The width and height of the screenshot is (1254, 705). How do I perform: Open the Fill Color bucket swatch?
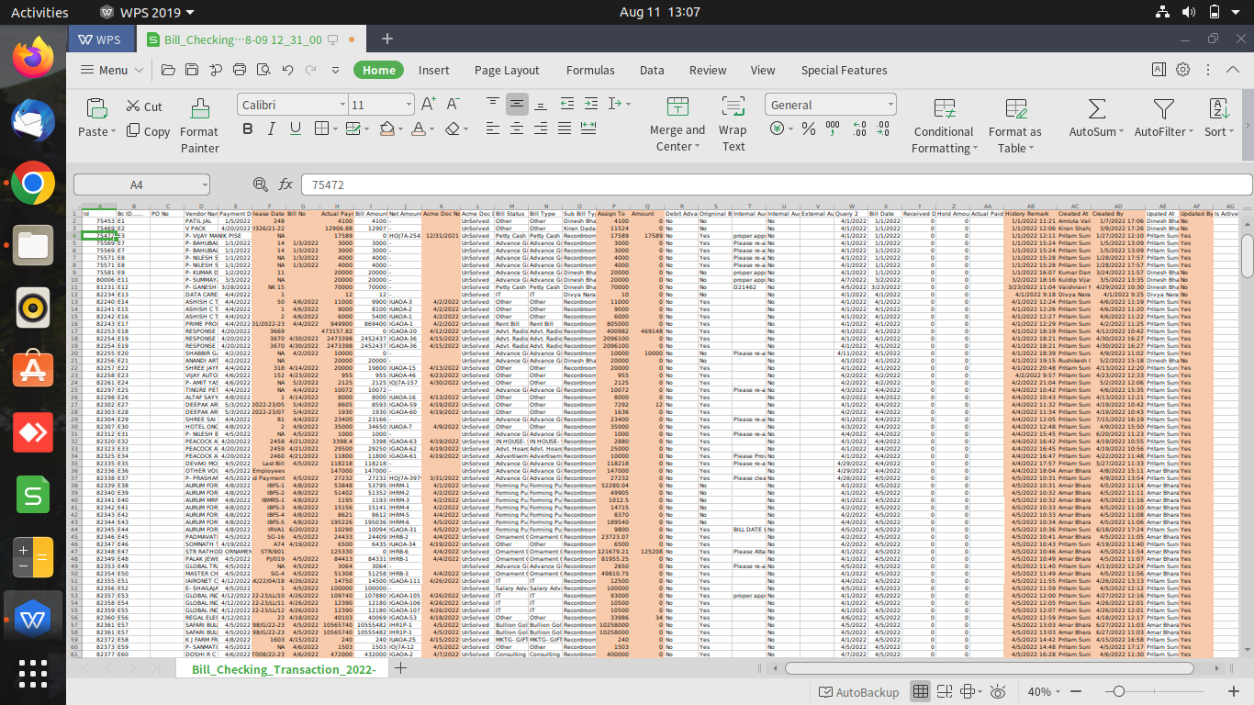click(387, 129)
